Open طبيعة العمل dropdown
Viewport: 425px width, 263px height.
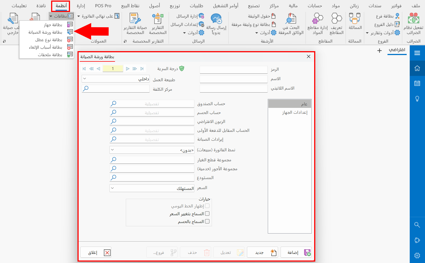(116, 79)
